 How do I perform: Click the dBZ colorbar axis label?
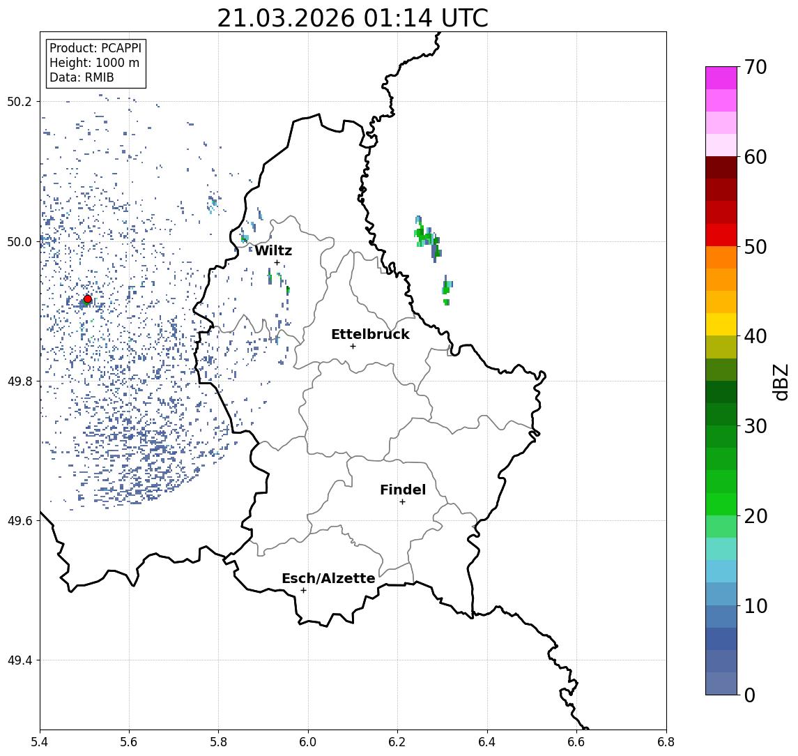tap(782, 381)
